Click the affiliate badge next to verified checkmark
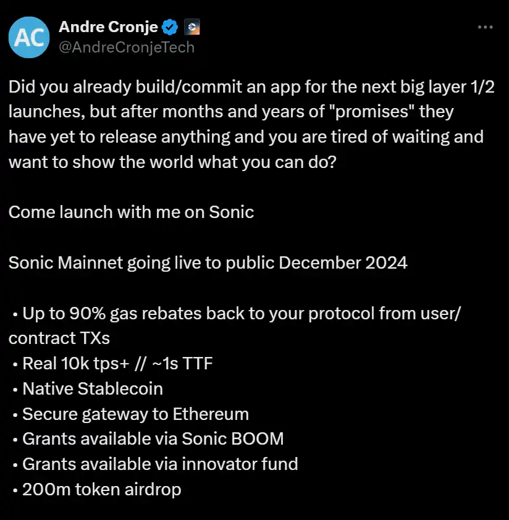 (191, 27)
